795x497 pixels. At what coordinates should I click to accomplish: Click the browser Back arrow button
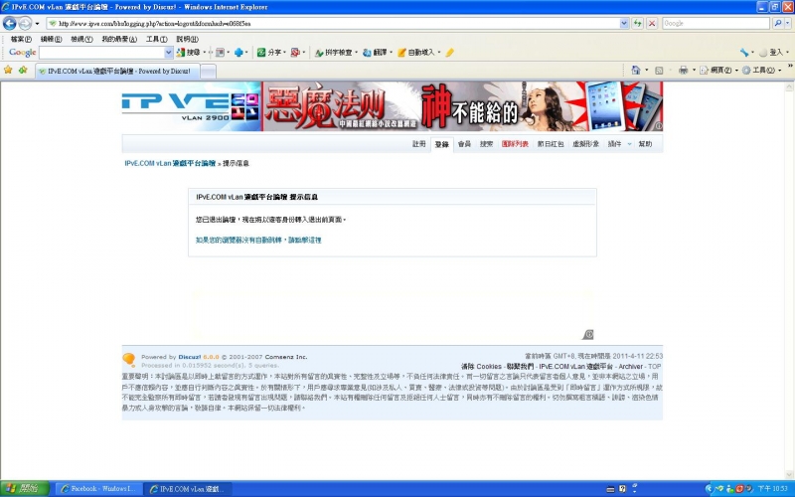[x=9, y=23]
